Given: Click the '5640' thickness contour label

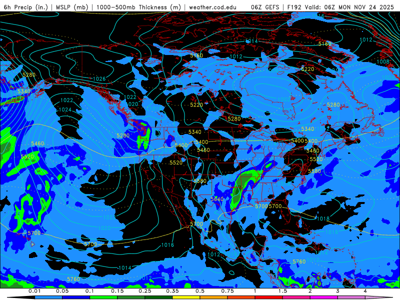Looking at the screenshot, I should (217, 199).
